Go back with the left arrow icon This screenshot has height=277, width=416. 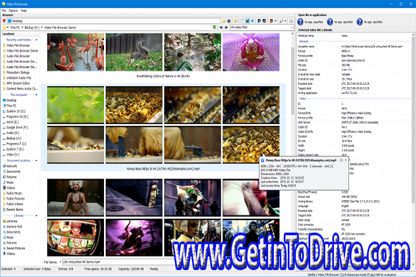[x=221, y=27]
